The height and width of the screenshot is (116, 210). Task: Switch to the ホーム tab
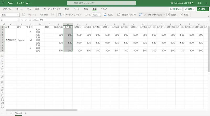pos(19,9)
